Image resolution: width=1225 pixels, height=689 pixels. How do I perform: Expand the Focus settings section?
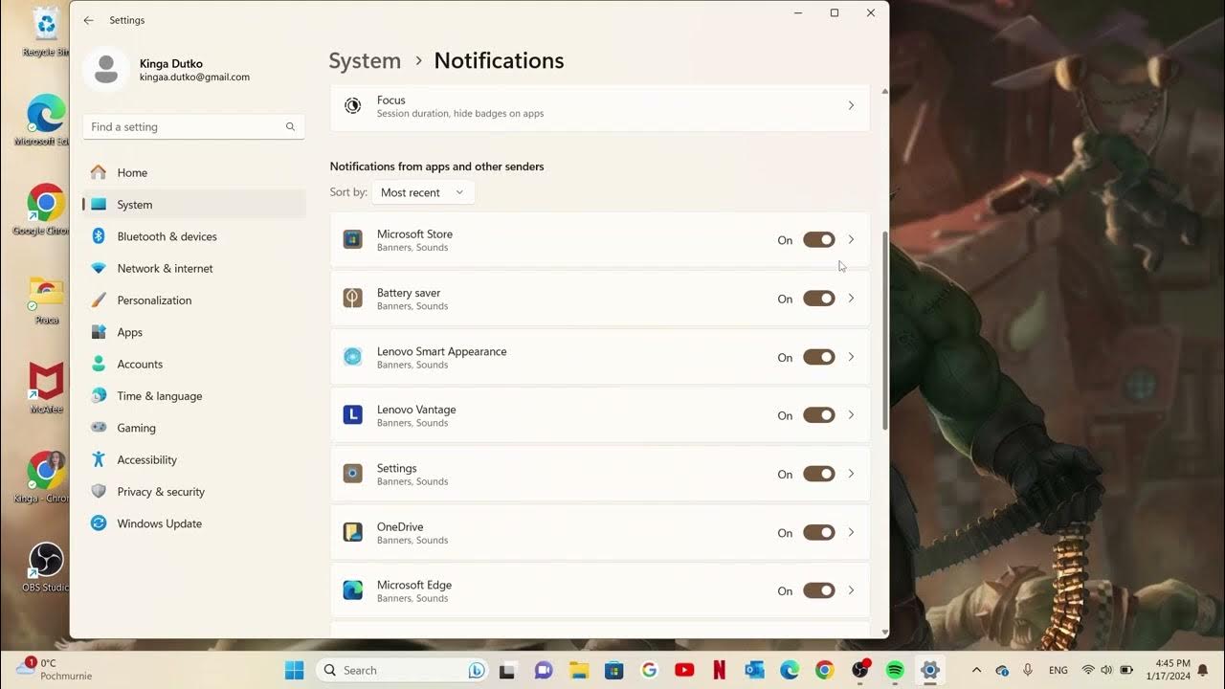coord(851,105)
